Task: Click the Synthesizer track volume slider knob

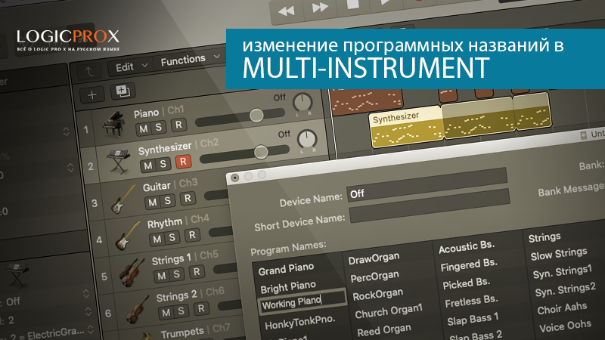Action: click(261, 152)
